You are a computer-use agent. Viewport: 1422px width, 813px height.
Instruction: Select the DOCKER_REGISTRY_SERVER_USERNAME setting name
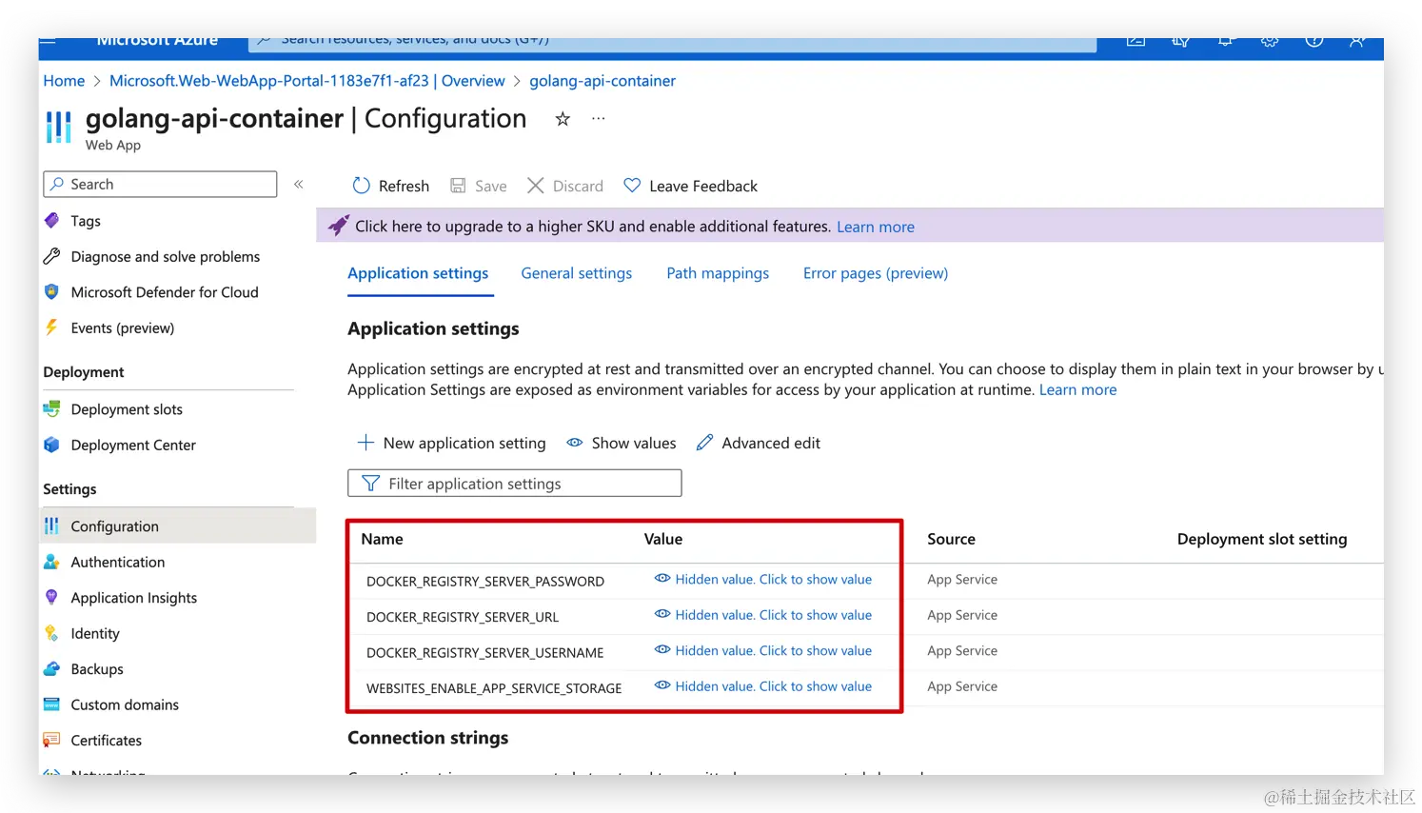(x=485, y=652)
